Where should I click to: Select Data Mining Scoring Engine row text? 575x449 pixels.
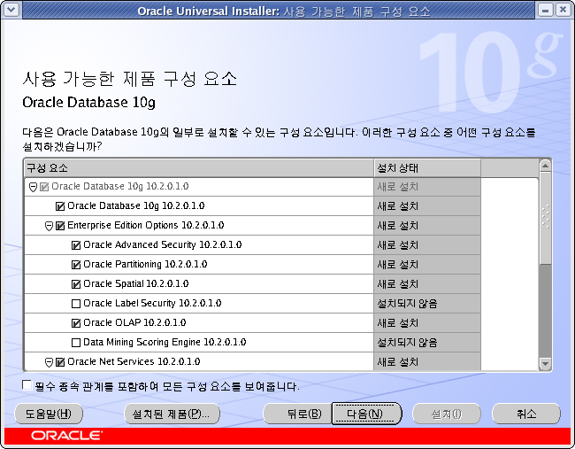[x=165, y=342]
